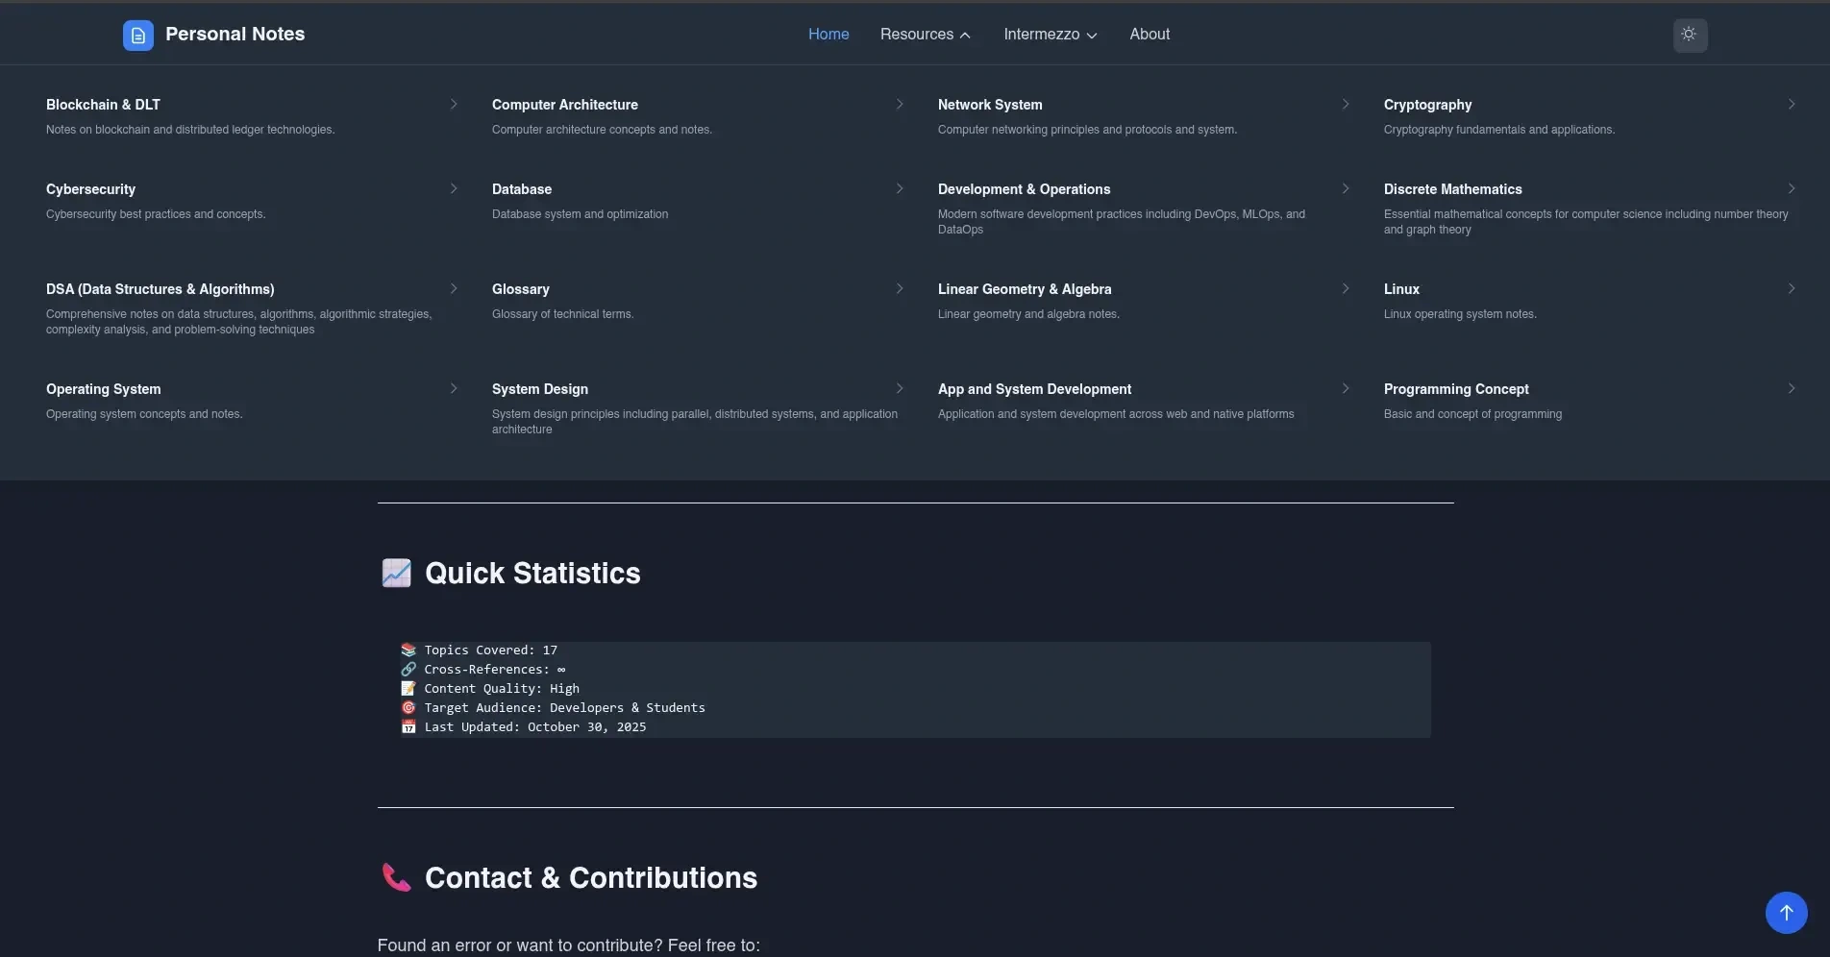Open Programming Concept notes
Viewport: 1830px width, 957px height.
point(1456,389)
